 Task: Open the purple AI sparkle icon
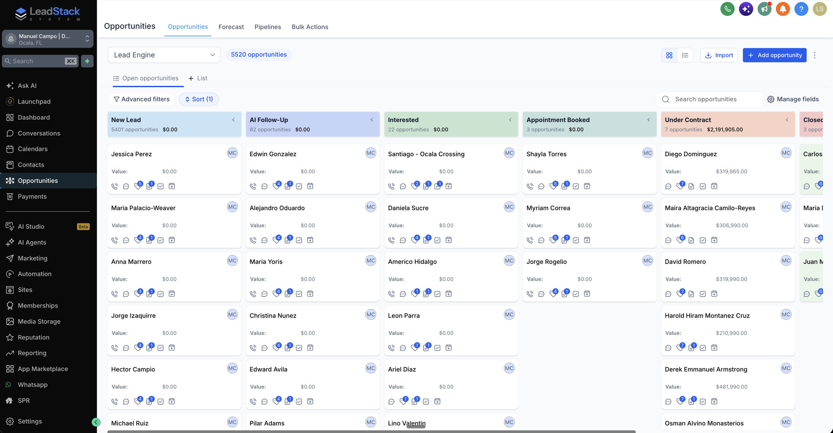pyautogui.click(x=746, y=9)
